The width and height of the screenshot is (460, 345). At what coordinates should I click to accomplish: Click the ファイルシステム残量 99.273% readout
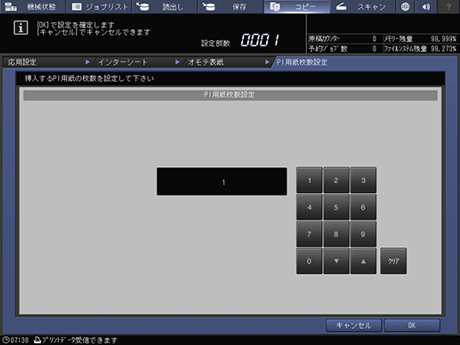click(x=420, y=49)
